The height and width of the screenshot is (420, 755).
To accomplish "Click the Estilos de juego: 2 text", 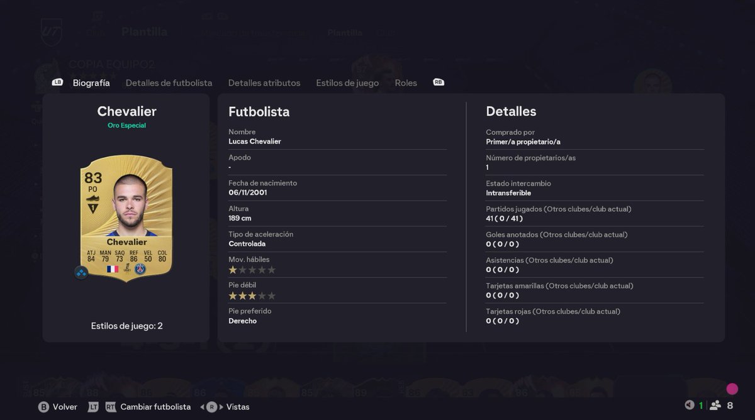I will click(126, 326).
